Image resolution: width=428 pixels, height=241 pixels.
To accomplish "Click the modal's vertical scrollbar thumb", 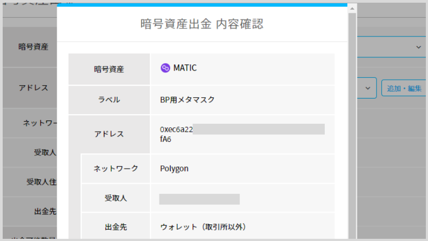I will pyautogui.click(x=352, y=126).
